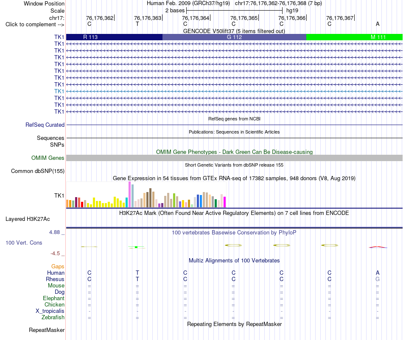Click the Window Position label
The height and width of the screenshot is (340, 403).
coord(44,3)
